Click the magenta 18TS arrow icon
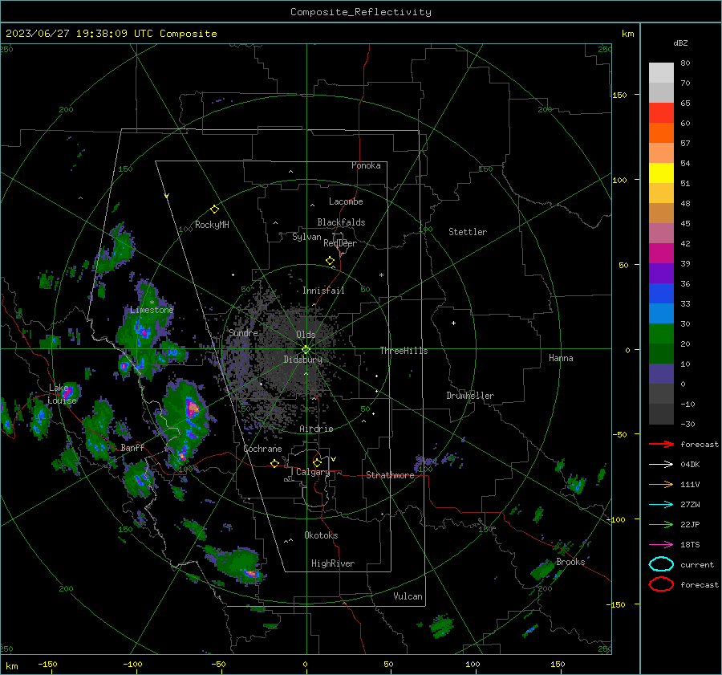722x675 pixels. coord(661,545)
